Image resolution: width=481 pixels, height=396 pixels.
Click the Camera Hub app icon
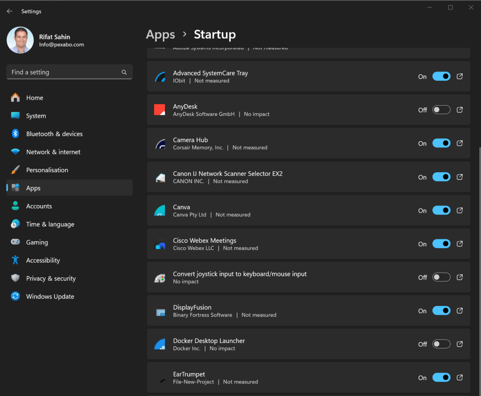(x=160, y=144)
